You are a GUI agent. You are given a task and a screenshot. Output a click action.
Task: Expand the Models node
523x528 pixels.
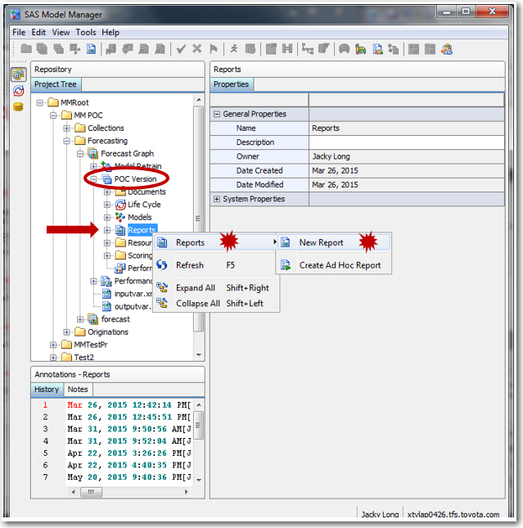(x=107, y=218)
